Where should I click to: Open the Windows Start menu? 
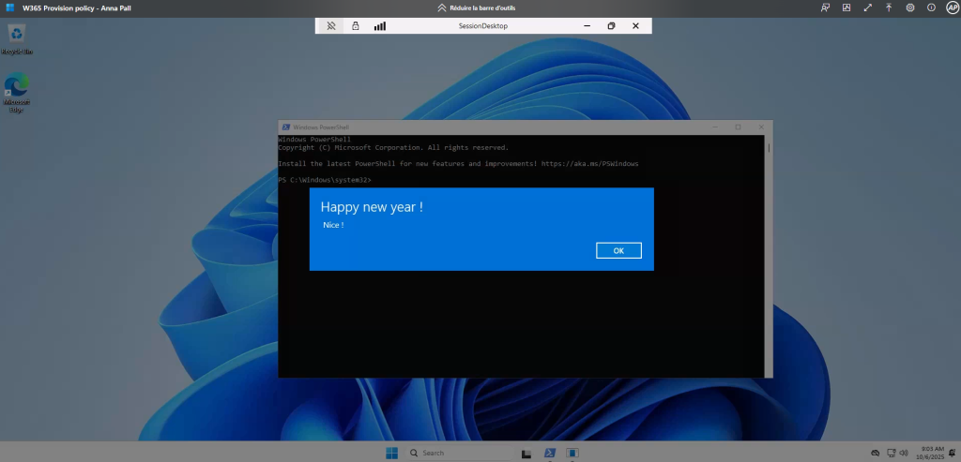tap(391, 453)
